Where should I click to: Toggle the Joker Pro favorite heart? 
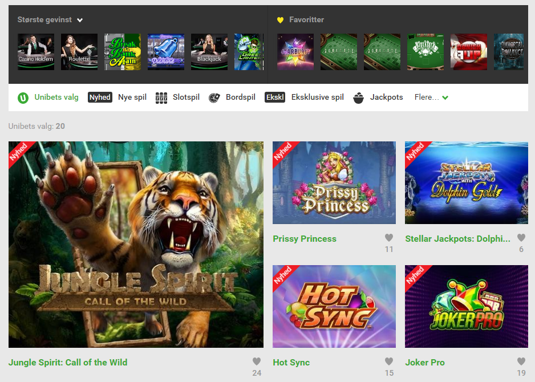[x=521, y=361]
